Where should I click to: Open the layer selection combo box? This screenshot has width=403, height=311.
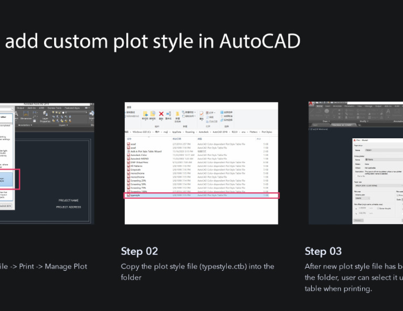click(69, 112)
